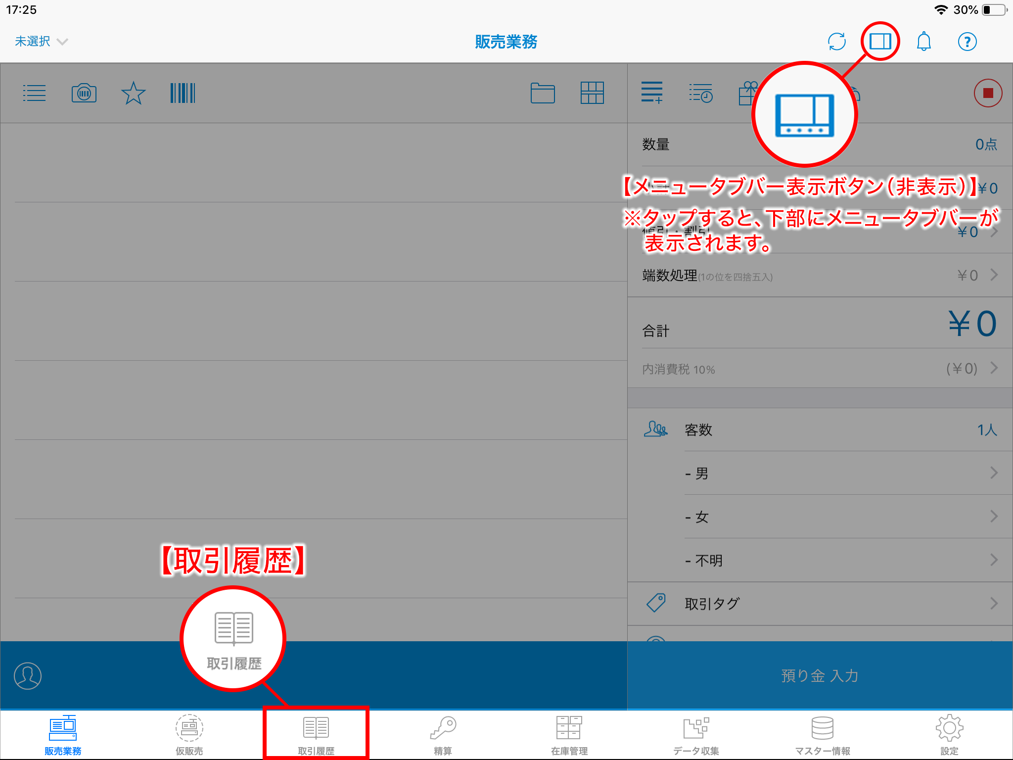Screen dimensions: 1013x760
Task: Switch to grid layout view
Action: tap(592, 93)
